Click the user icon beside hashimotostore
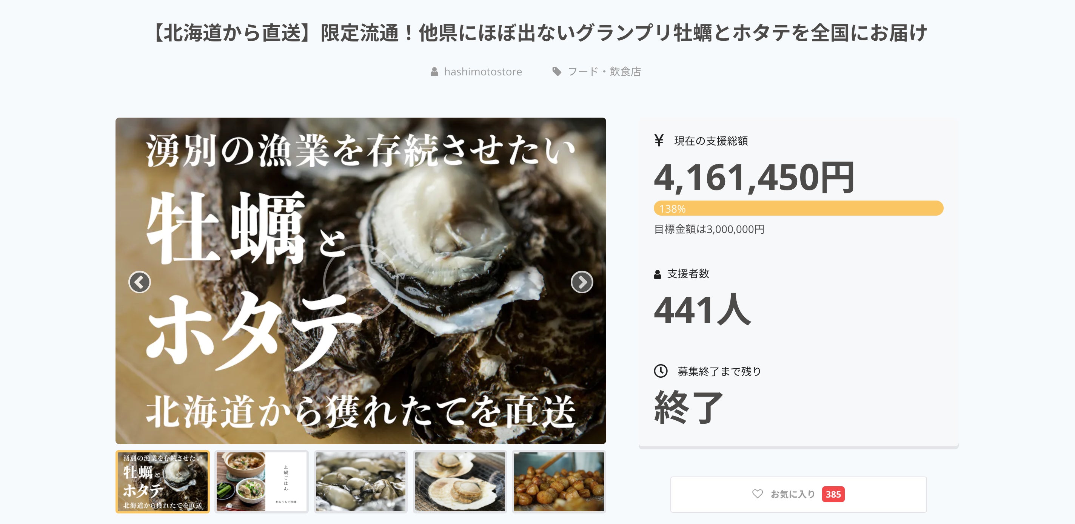 [x=434, y=72]
